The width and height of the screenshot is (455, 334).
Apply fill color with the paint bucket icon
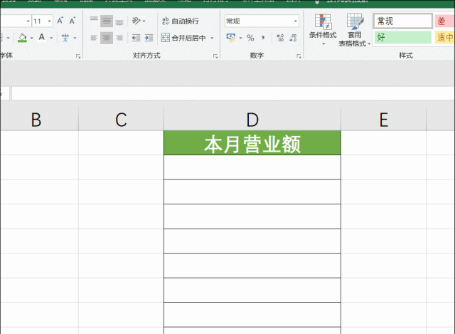22,38
